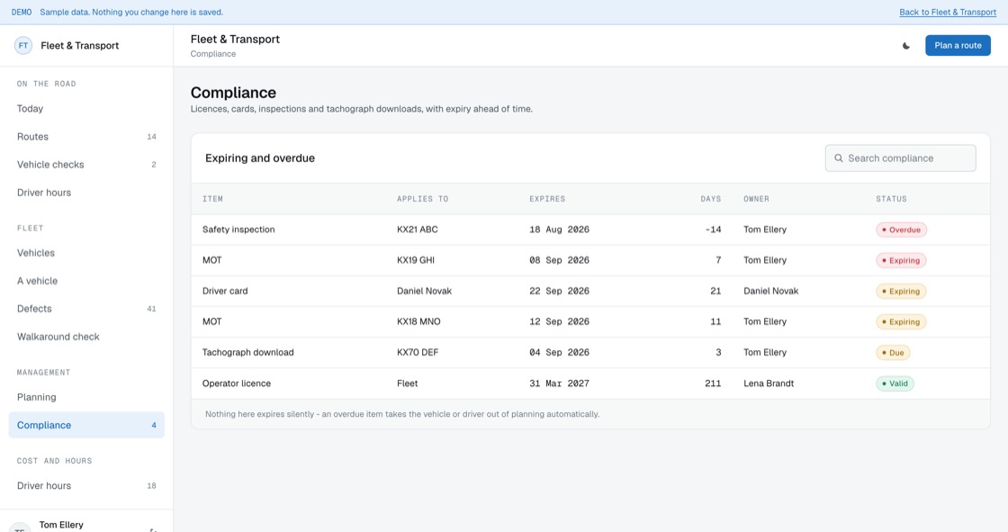Image resolution: width=1008 pixels, height=532 pixels.
Task: Click Daniel Novak in Applies to column
Action: pyautogui.click(x=424, y=291)
